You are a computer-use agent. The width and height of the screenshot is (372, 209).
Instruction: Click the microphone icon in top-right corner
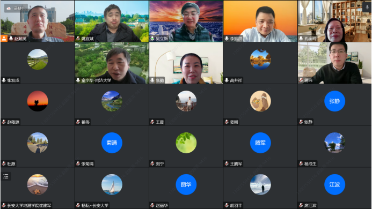(x=367, y=7)
